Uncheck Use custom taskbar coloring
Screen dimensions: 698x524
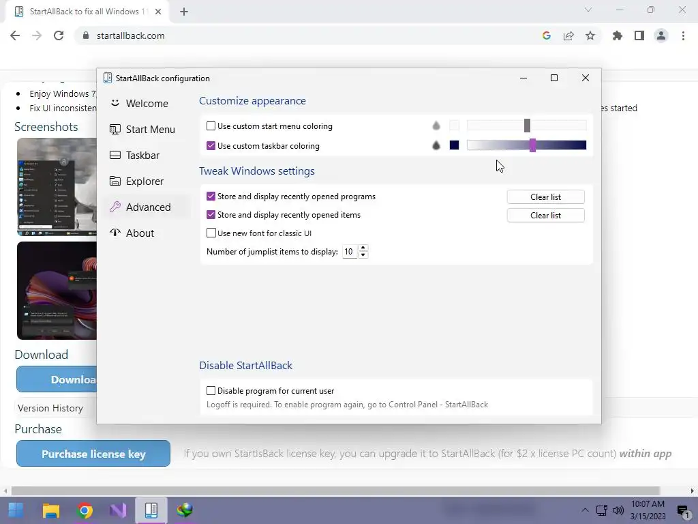tap(211, 146)
